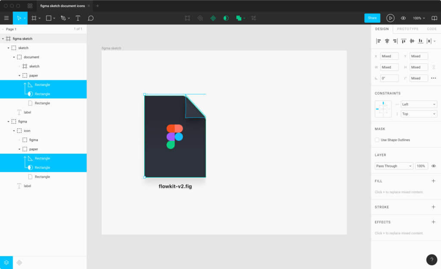Click the Share button
This screenshot has width=441, height=269.
[372, 18]
